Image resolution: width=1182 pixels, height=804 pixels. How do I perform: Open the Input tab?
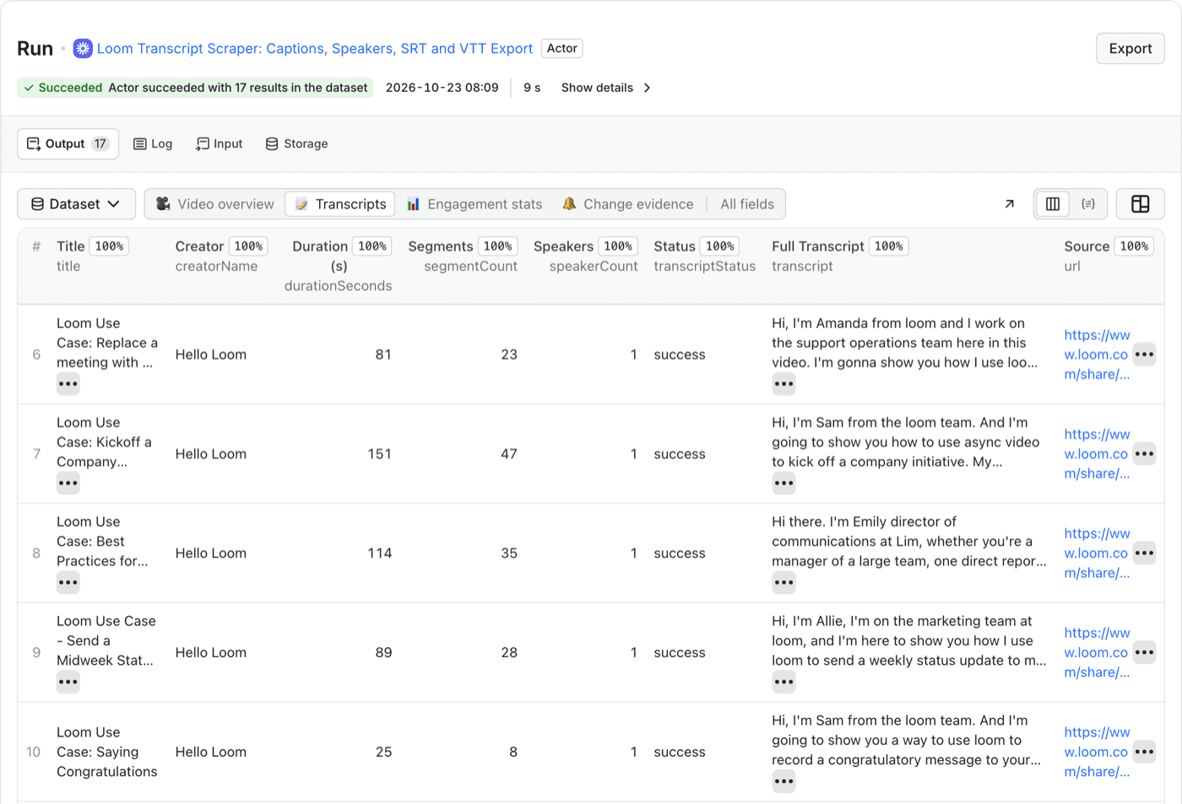point(220,144)
